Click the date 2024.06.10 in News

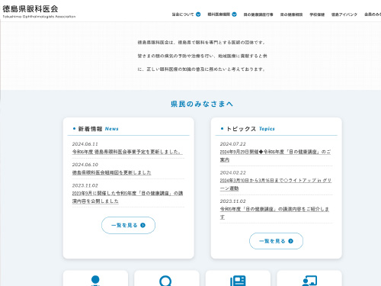(85, 165)
